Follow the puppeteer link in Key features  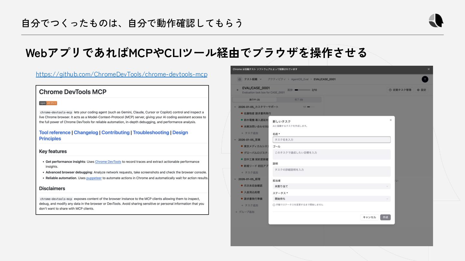pos(94,178)
